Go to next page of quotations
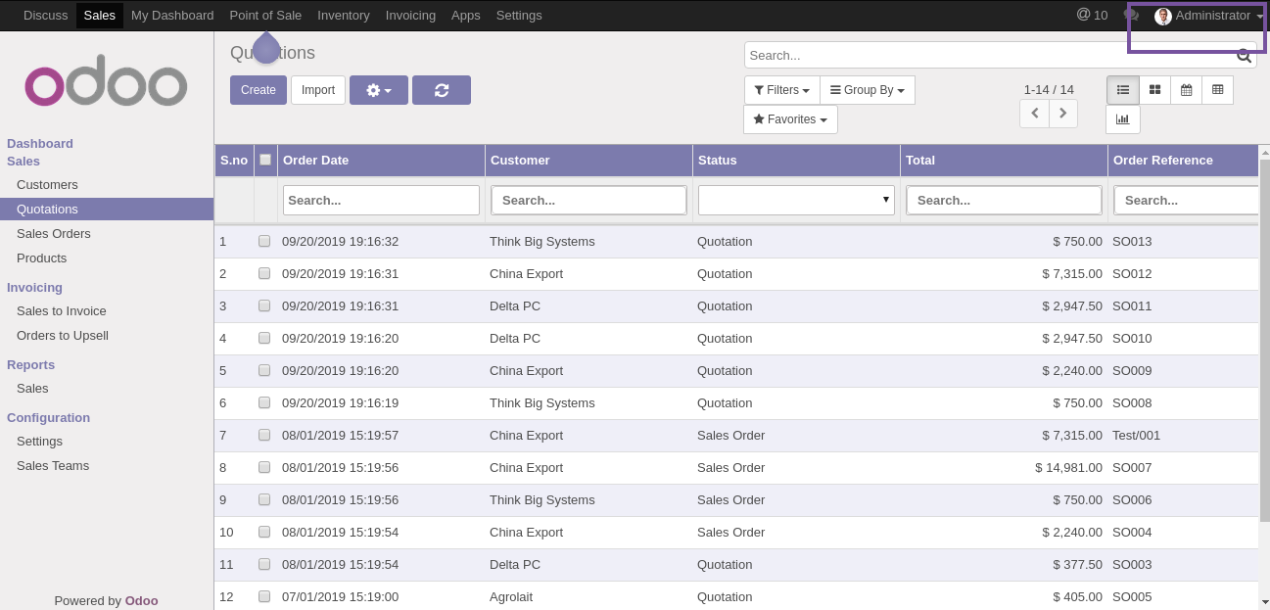The image size is (1270, 610). click(x=1063, y=114)
